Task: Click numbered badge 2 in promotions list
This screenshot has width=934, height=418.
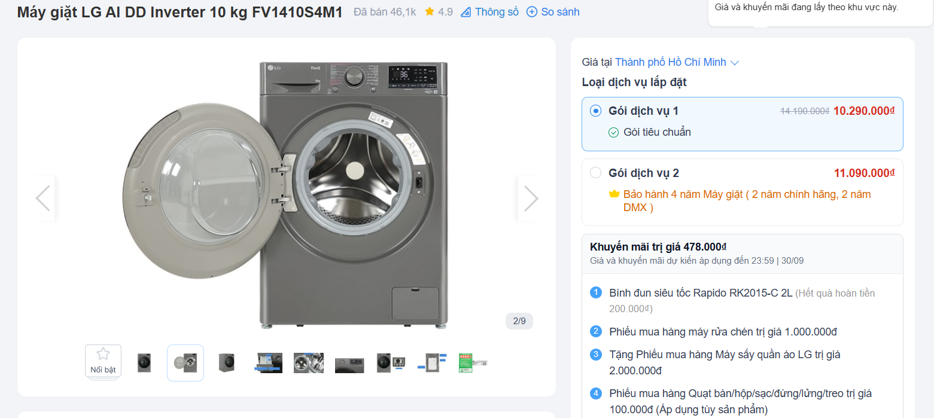Action: point(595,331)
